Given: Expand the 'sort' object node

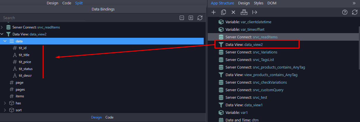Looking at the screenshot, I should point(5,110).
